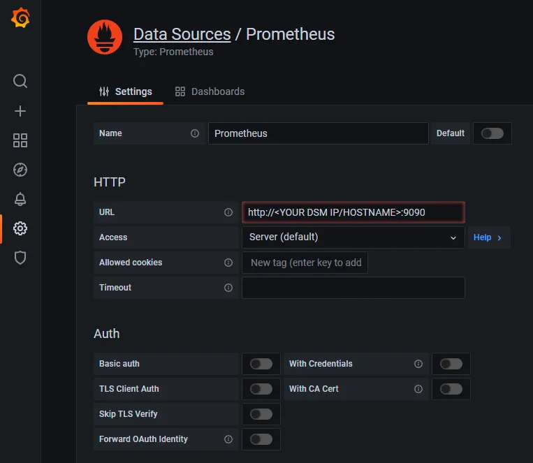Open Explore compass icon in sidebar

pos(20,170)
